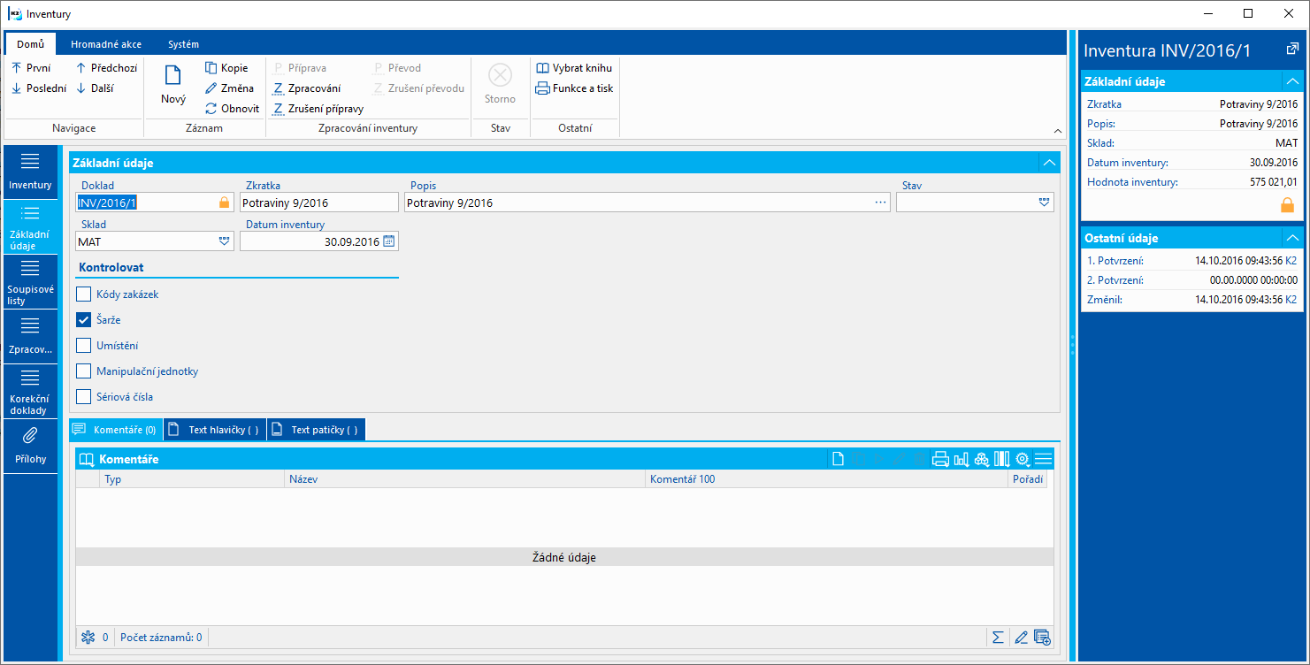
Task: Click the pencil icon in the comments status bar
Action: [x=1022, y=637]
